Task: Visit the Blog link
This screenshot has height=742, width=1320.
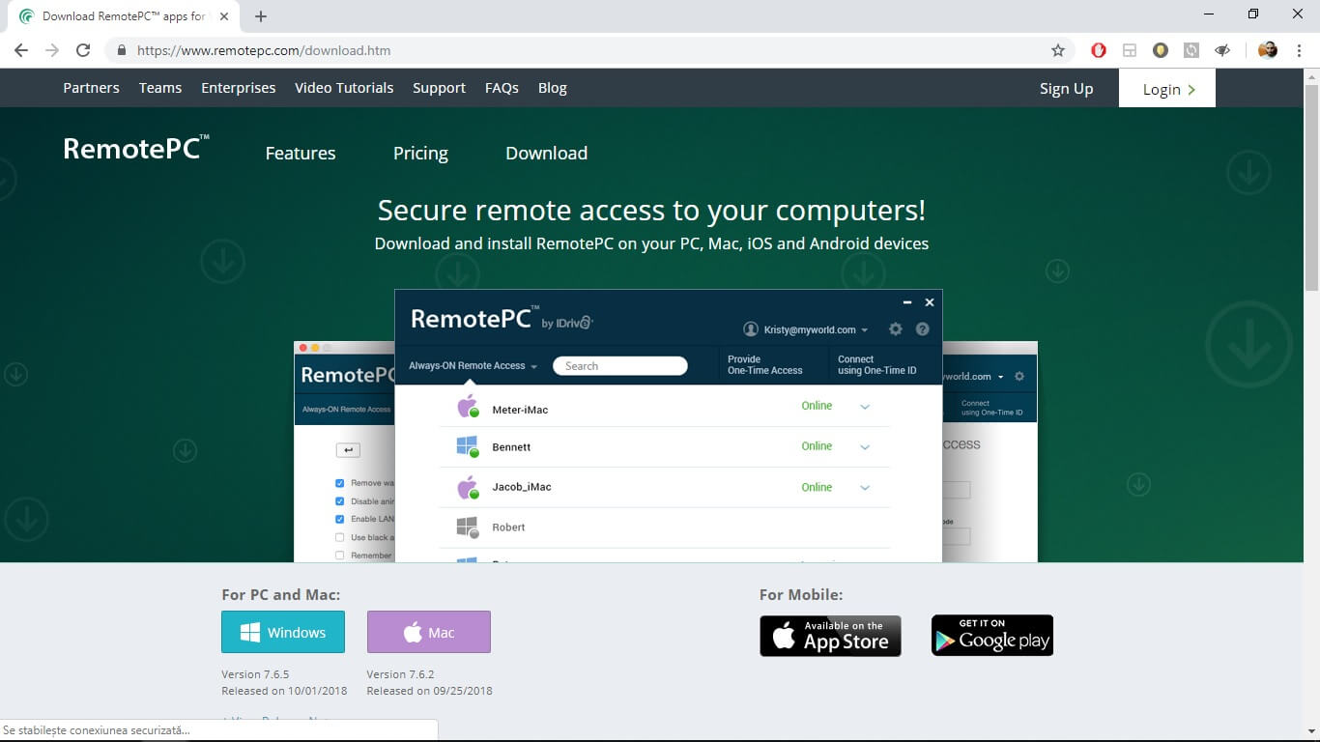Action: click(553, 88)
